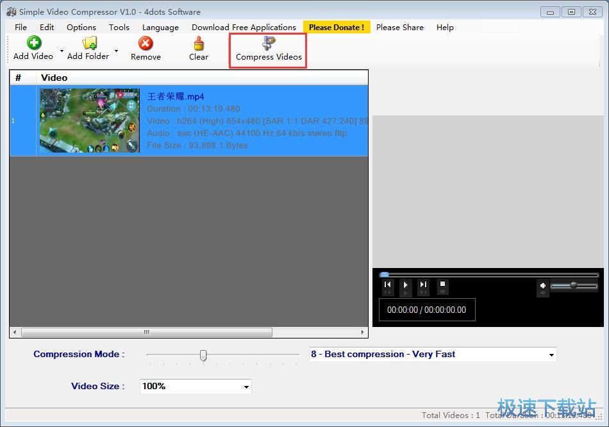609x427 pixels.
Task: Expand the Add Folder dropdown arrow
Action: pyautogui.click(x=116, y=51)
